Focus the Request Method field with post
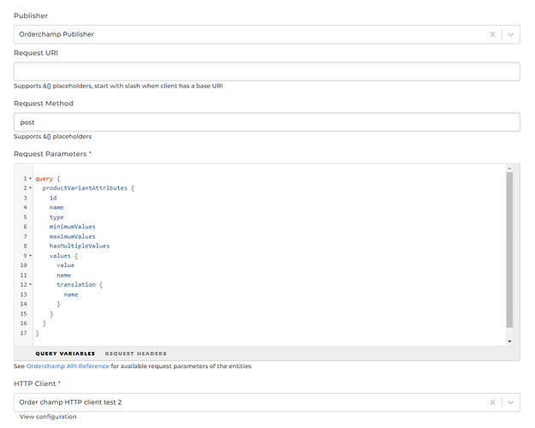This screenshot has height=428, width=535. click(x=267, y=122)
